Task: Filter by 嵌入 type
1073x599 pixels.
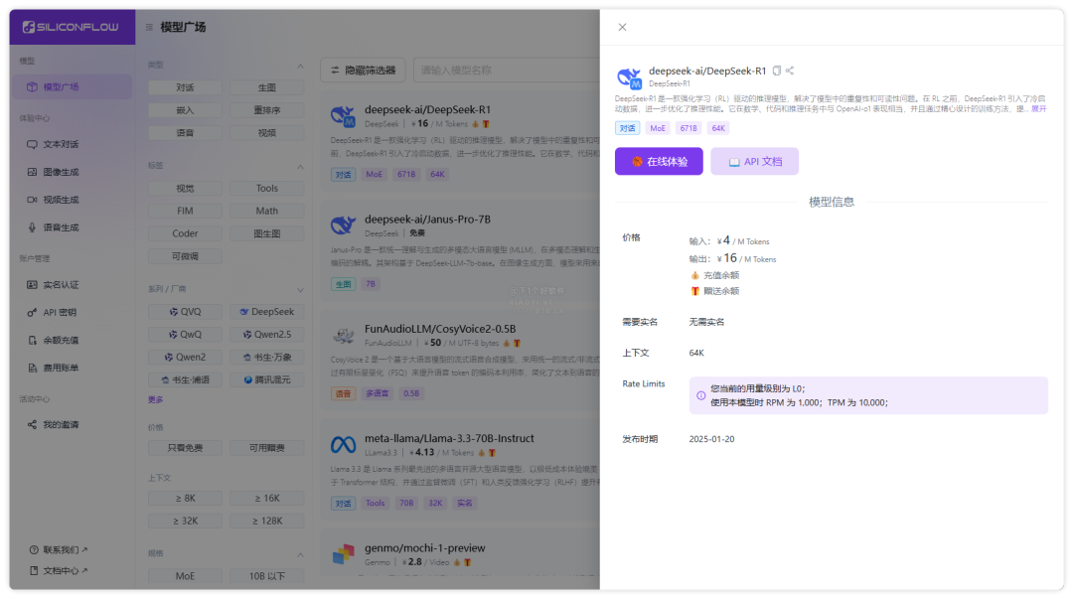Action: [185, 110]
